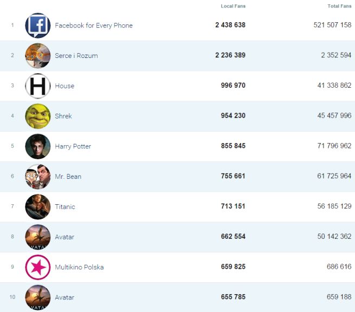Click the Titanic page profile image
The height and width of the screenshot is (312, 355).
pyautogui.click(x=37, y=207)
